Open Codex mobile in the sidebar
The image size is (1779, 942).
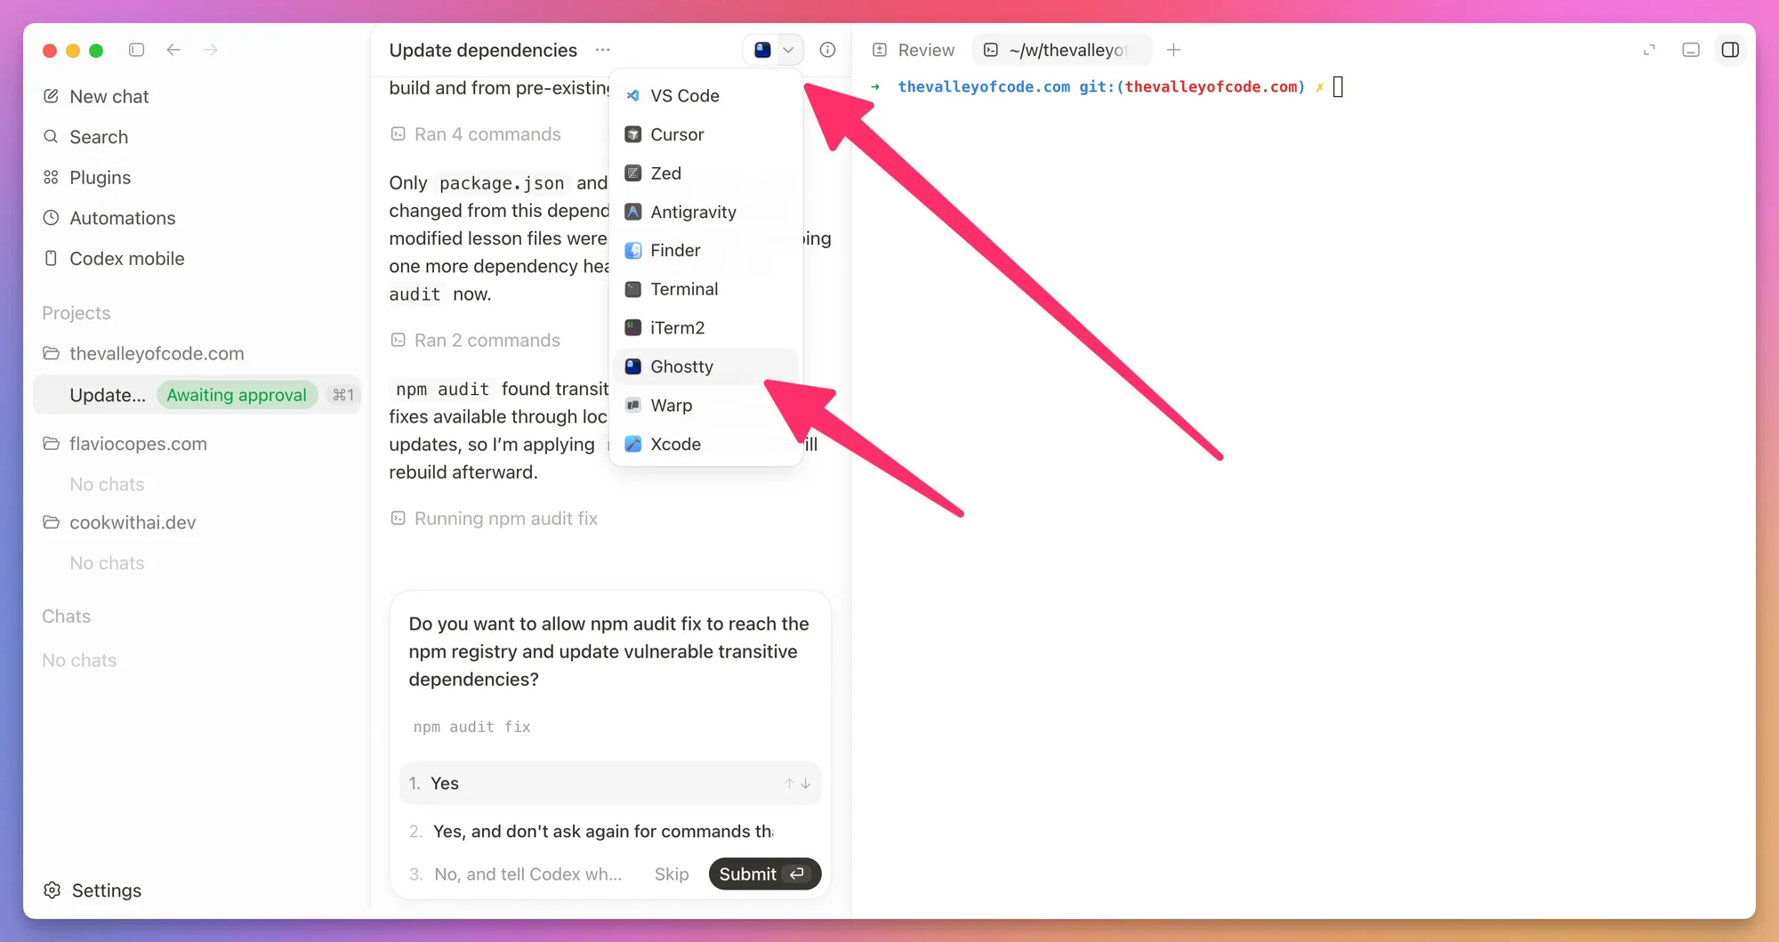coord(114,259)
